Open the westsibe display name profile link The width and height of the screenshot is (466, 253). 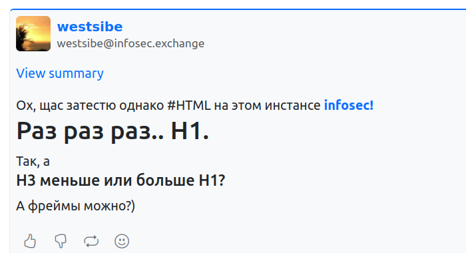(x=90, y=27)
